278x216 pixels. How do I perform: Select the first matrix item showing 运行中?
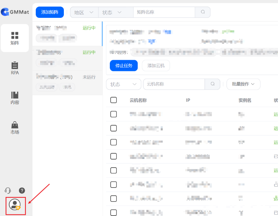pos(67,34)
